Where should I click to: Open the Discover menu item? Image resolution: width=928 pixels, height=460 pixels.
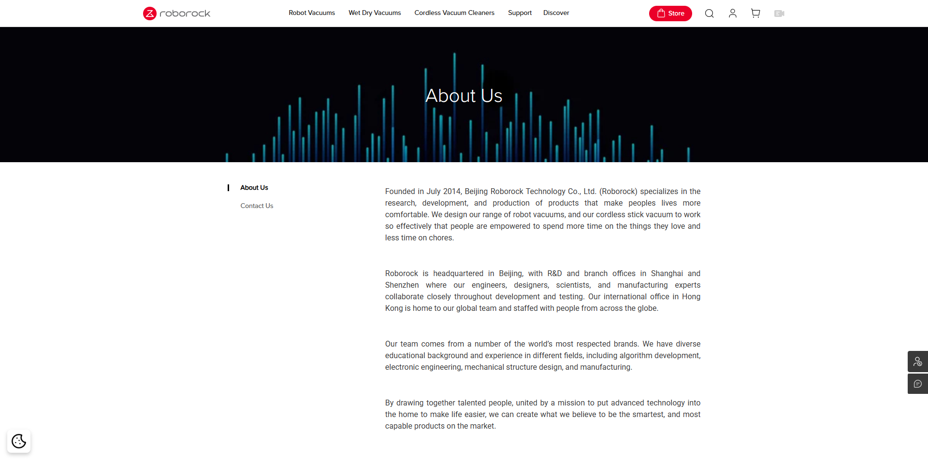(x=556, y=13)
